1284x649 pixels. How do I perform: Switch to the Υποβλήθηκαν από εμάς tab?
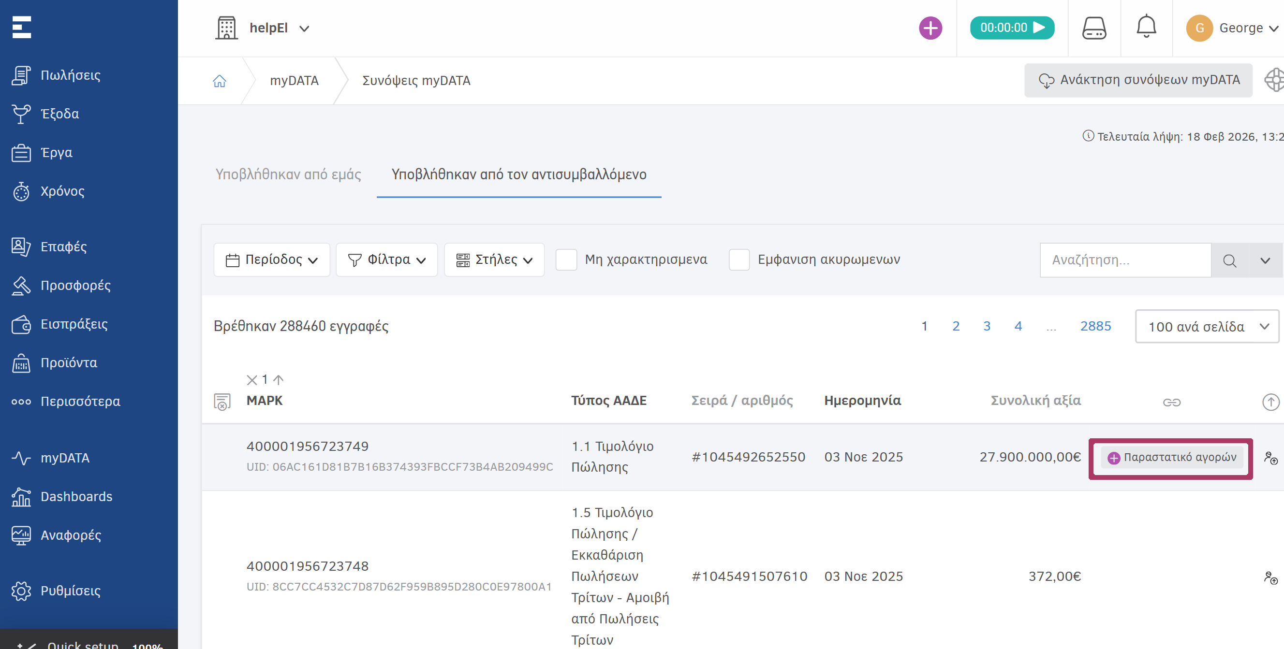coord(288,174)
